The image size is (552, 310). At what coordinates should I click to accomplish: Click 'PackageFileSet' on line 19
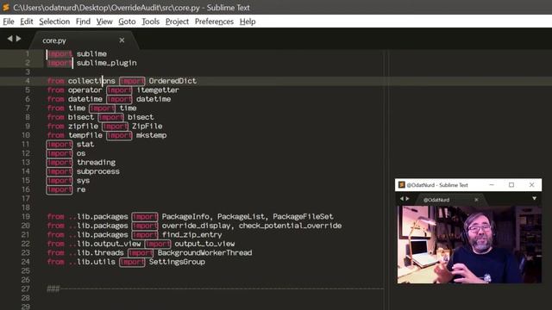click(303, 216)
